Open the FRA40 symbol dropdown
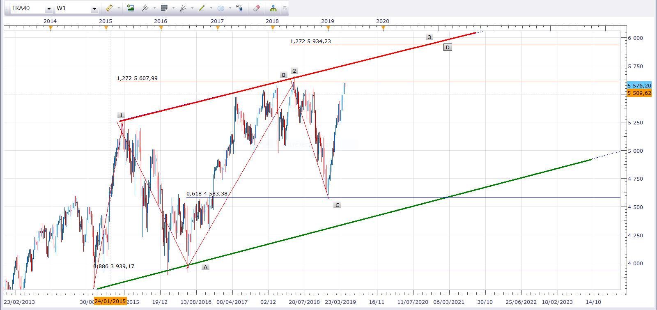The height and width of the screenshot is (310, 657). (x=49, y=9)
